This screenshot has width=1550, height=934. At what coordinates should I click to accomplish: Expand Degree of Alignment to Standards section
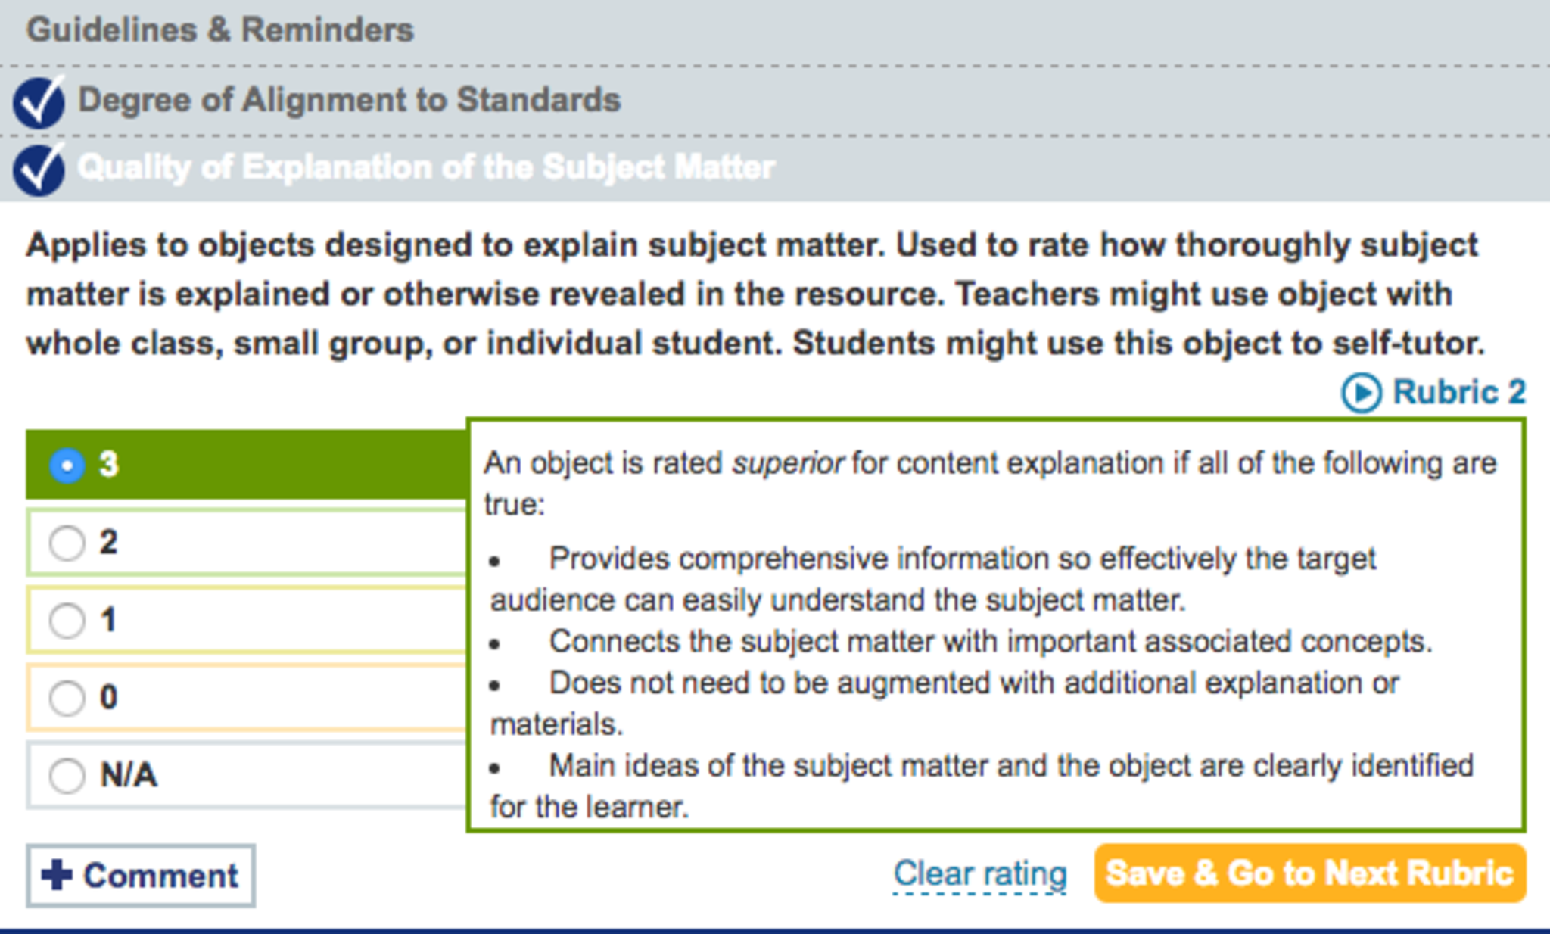pyautogui.click(x=349, y=100)
